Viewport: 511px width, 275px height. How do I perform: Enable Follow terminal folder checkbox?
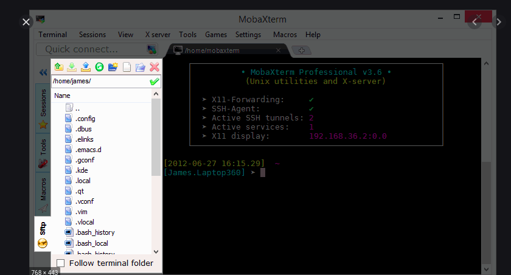point(61,263)
